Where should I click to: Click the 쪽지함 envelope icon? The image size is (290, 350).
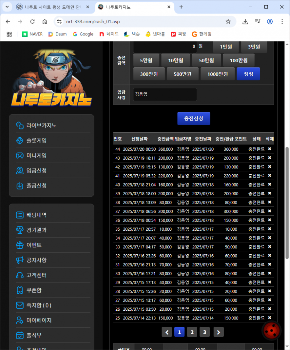click(x=19, y=305)
